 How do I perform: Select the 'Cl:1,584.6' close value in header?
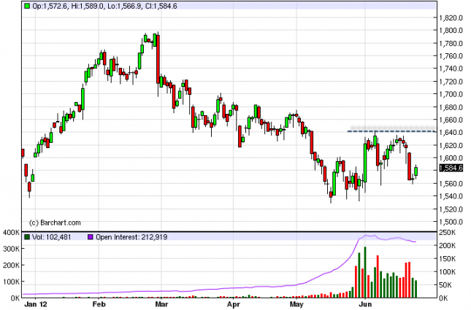pos(161,6)
